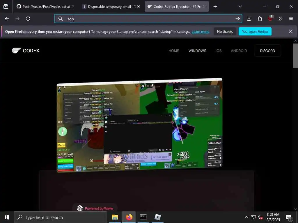Screen dimensions: 298x223
Task: Click the page vertical scrollbar thumb
Action: click(295, 55)
